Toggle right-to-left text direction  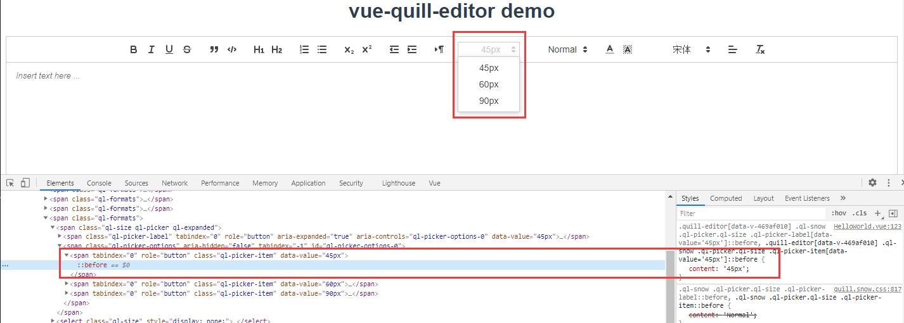click(439, 49)
